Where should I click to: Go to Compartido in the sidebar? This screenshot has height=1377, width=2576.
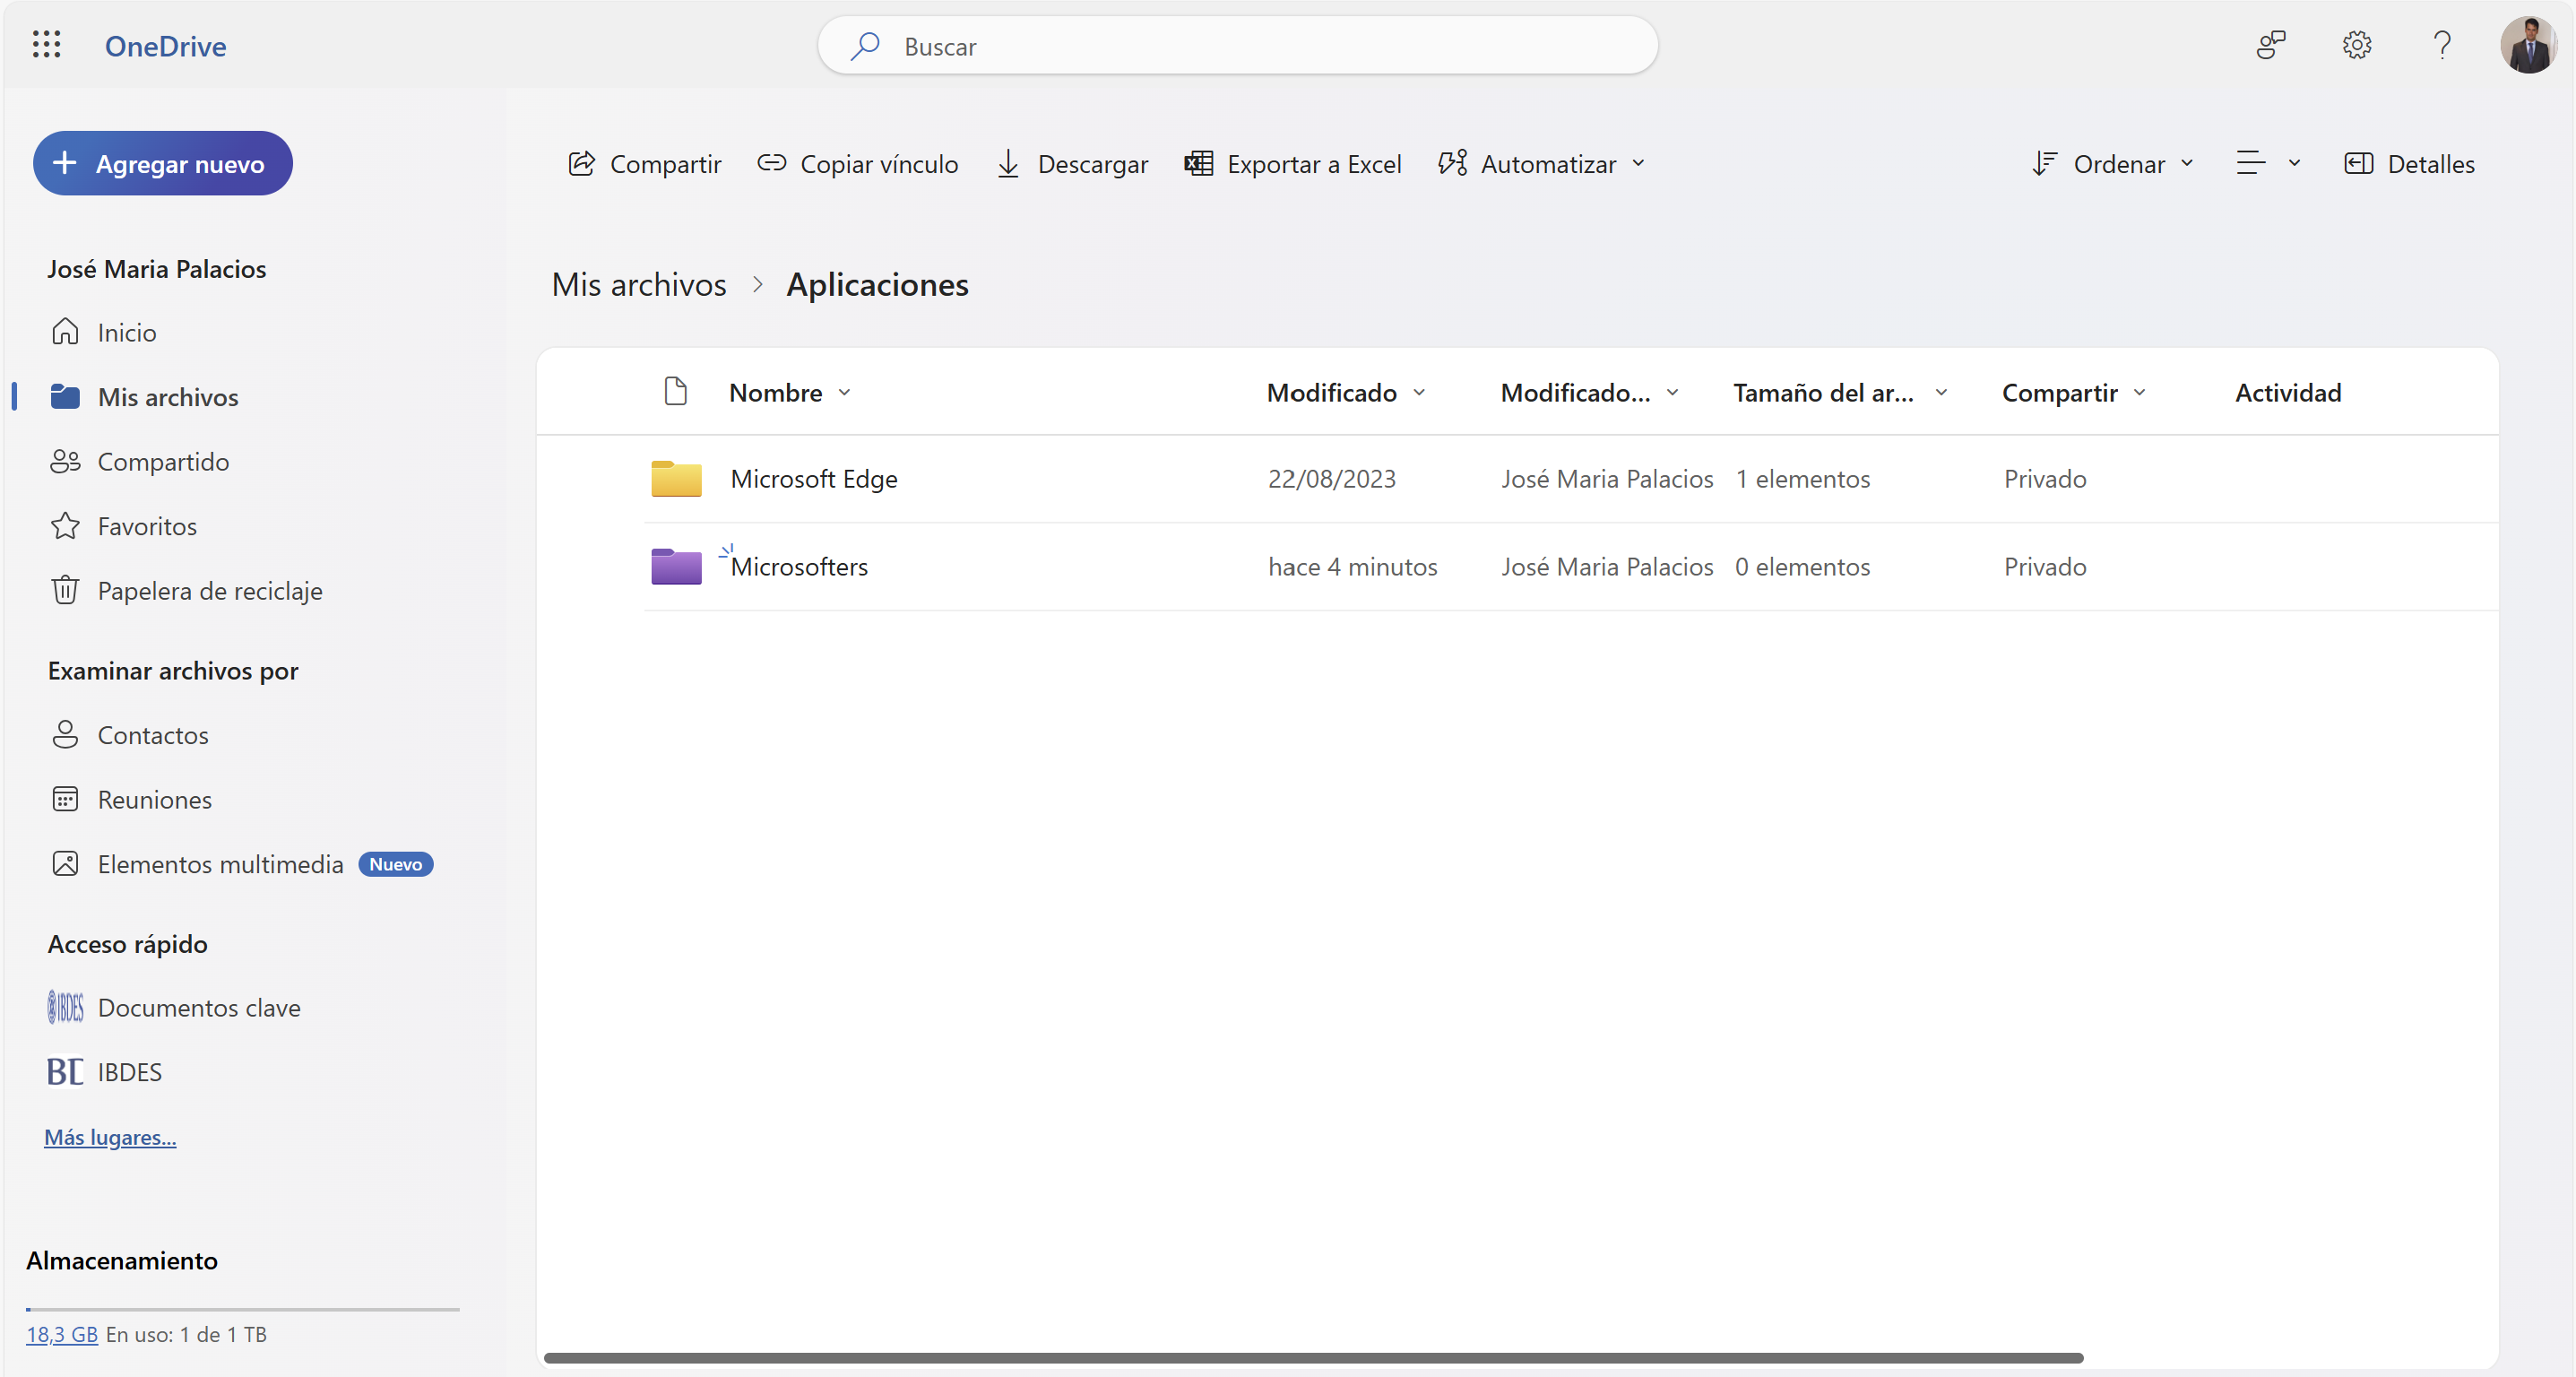(x=164, y=461)
